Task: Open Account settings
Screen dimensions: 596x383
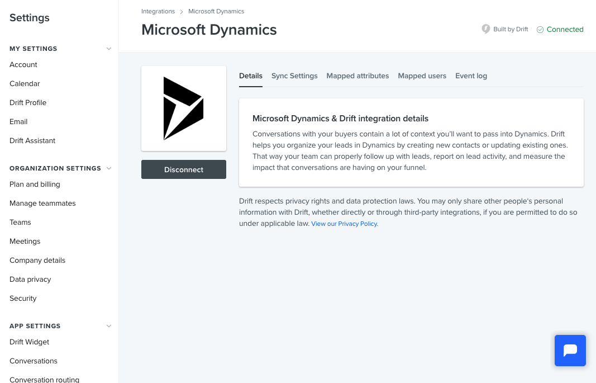Action: pyautogui.click(x=23, y=65)
